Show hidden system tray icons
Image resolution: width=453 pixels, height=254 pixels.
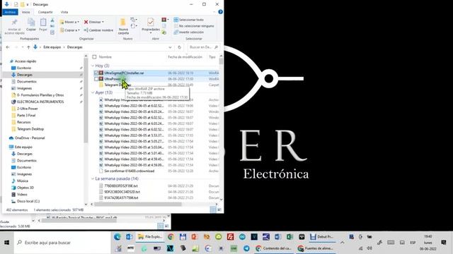[x=342, y=243]
